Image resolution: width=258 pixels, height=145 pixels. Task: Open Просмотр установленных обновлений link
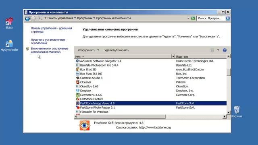coord(48,41)
